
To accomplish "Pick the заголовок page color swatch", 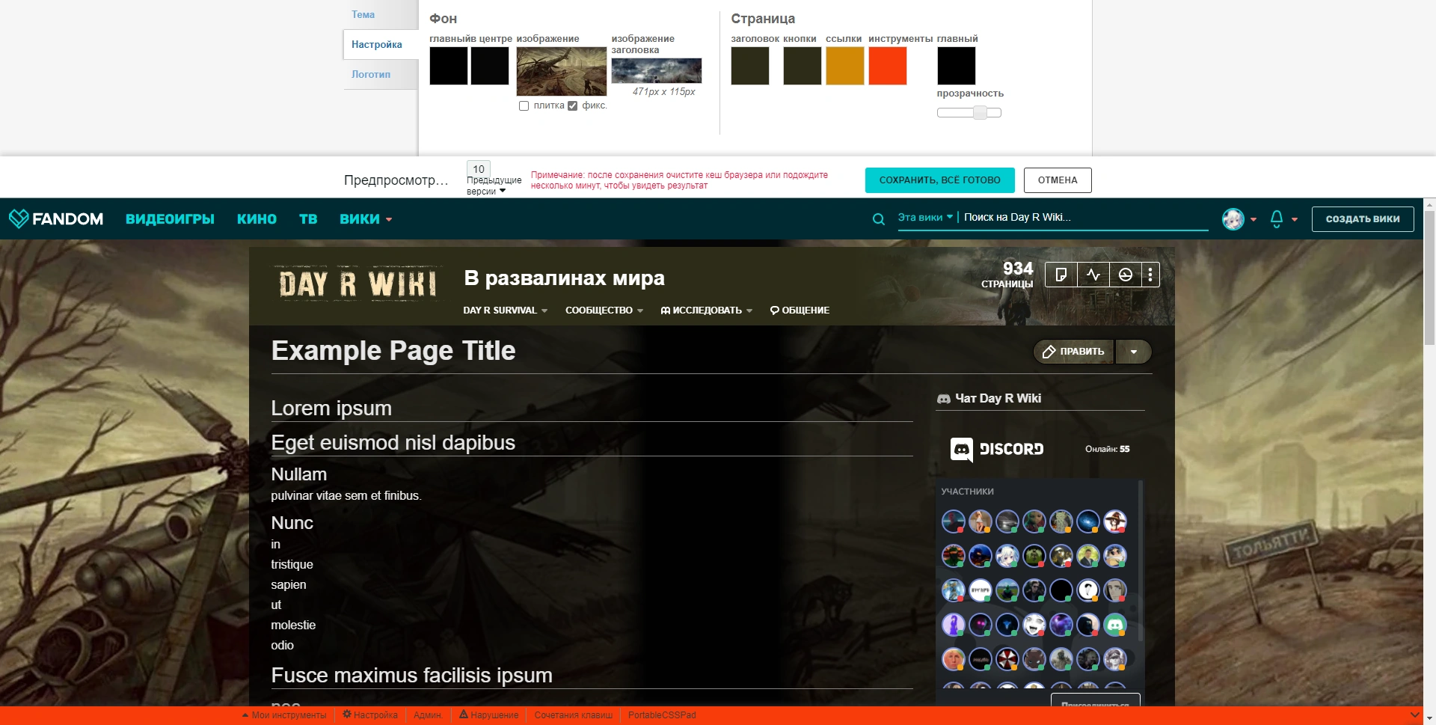I will [x=750, y=66].
